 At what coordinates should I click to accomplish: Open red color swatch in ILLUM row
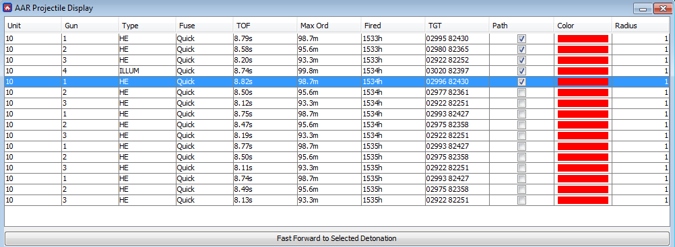coord(583,71)
